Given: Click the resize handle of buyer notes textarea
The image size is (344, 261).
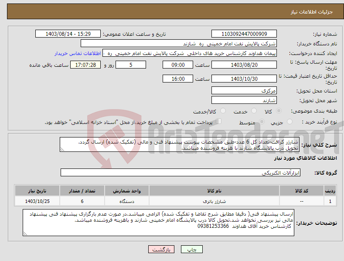Looking at the screenshot, I should pos(25,234).
